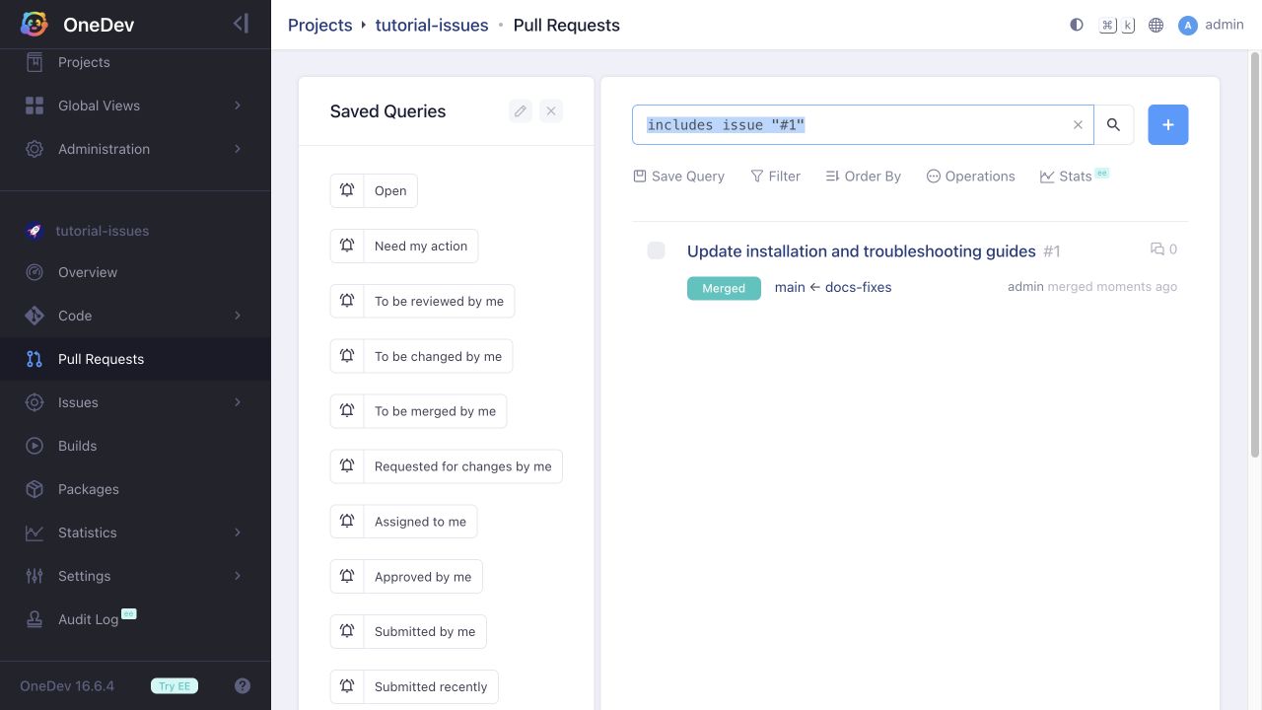Expand the Code submenu arrow
This screenshot has height=710, width=1262.
(238, 316)
